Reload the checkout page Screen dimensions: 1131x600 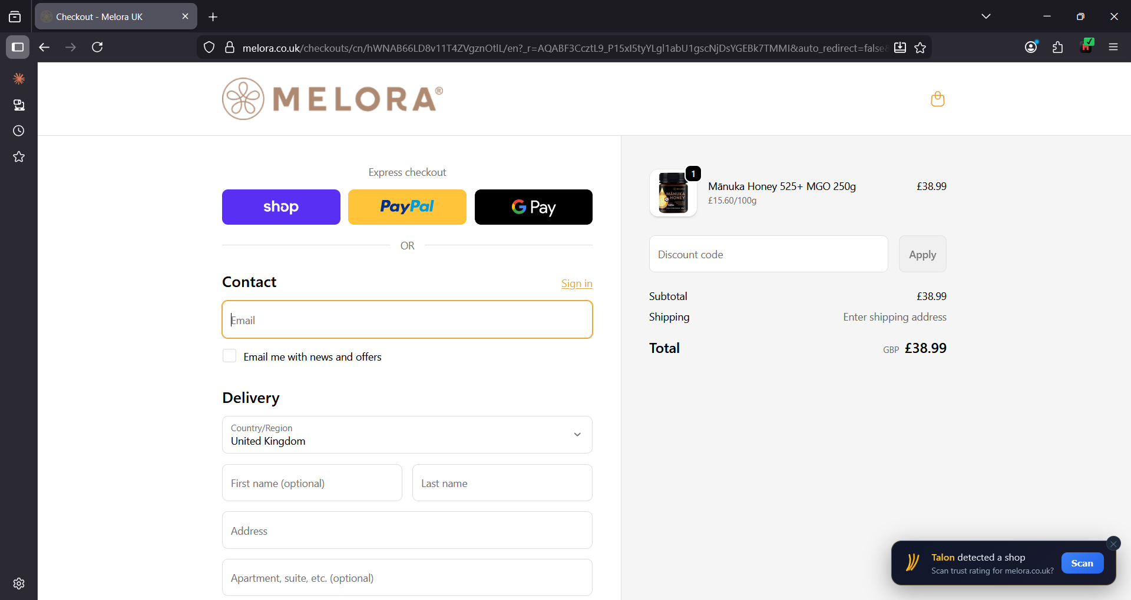[x=98, y=47]
